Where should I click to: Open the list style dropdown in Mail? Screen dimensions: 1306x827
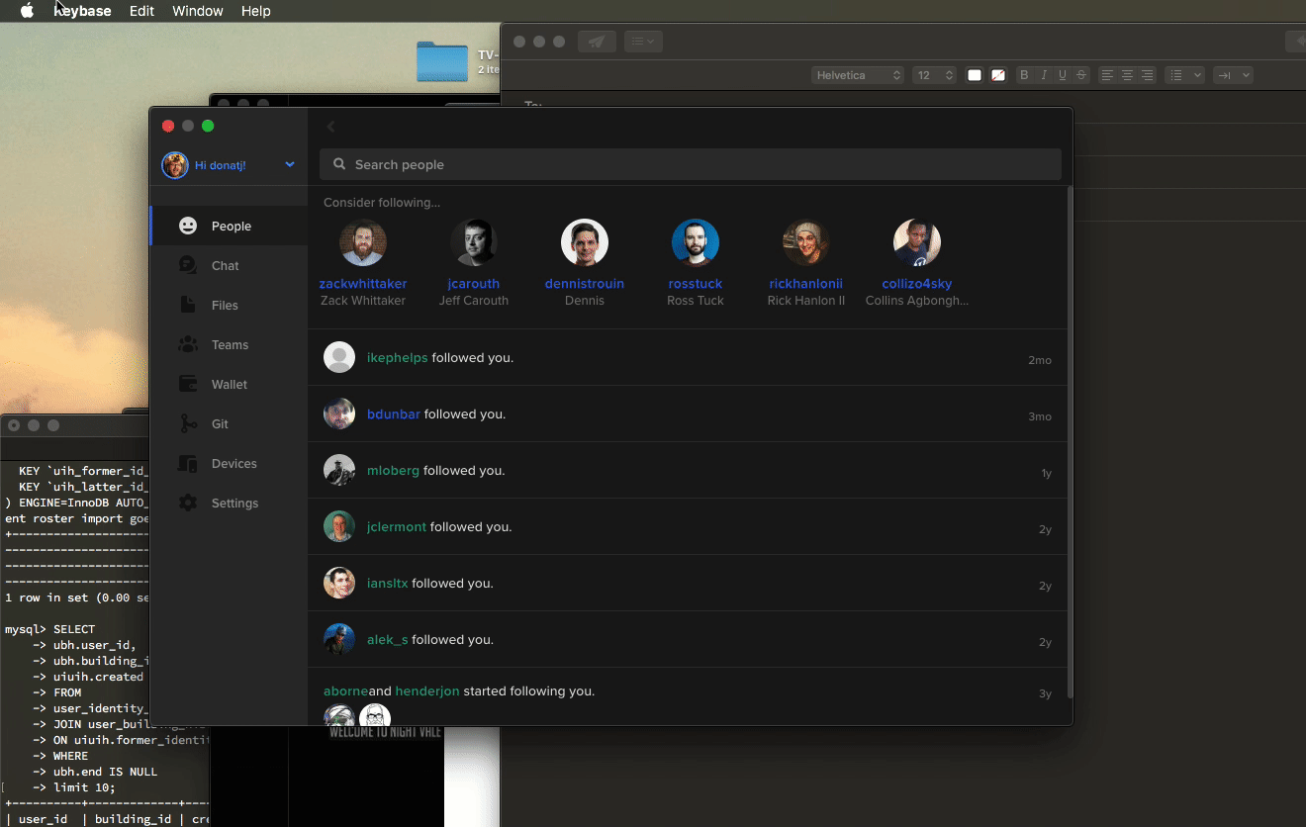(x=1184, y=75)
